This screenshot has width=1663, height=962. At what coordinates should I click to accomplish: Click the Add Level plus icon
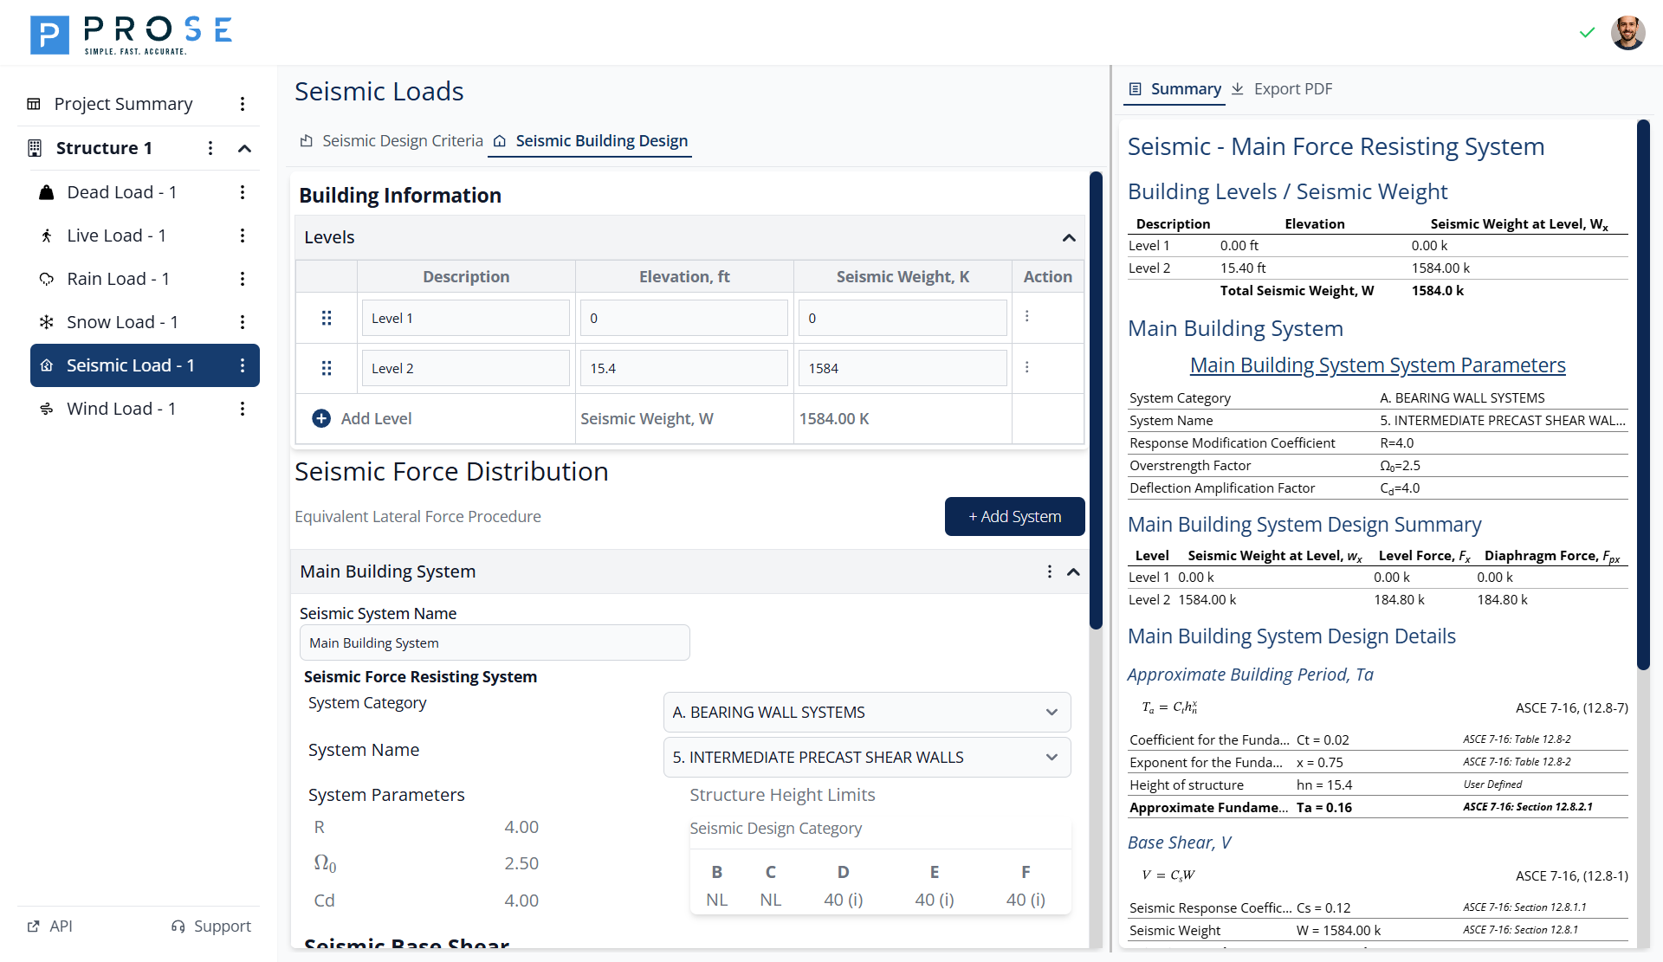[321, 418]
